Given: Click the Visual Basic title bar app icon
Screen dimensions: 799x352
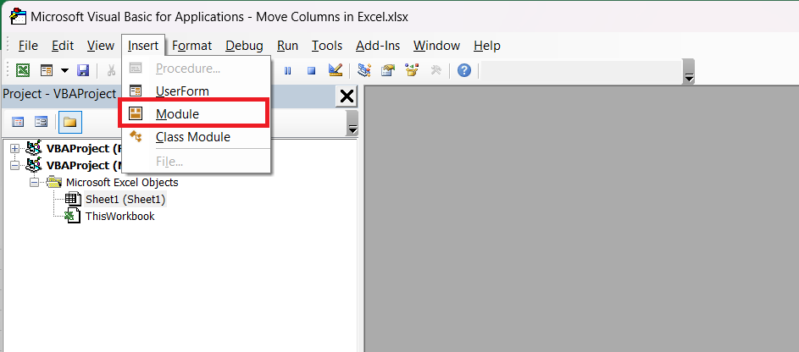Looking at the screenshot, I should [x=19, y=17].
